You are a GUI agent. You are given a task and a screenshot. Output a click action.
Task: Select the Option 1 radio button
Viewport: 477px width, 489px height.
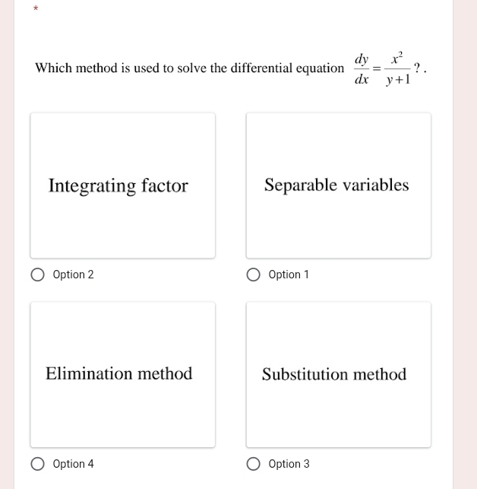tap(254, 275)
